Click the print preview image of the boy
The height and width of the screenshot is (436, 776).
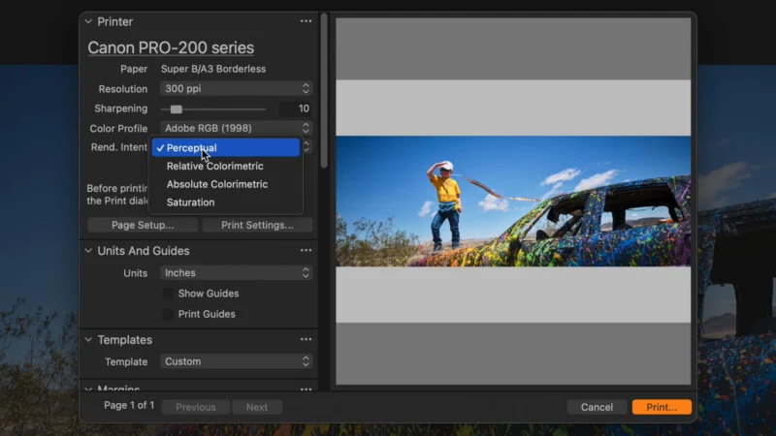coord(513,202)
